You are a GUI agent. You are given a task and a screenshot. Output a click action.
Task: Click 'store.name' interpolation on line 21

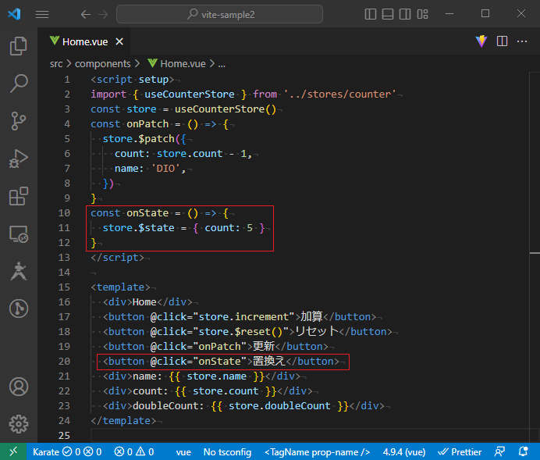217,376
